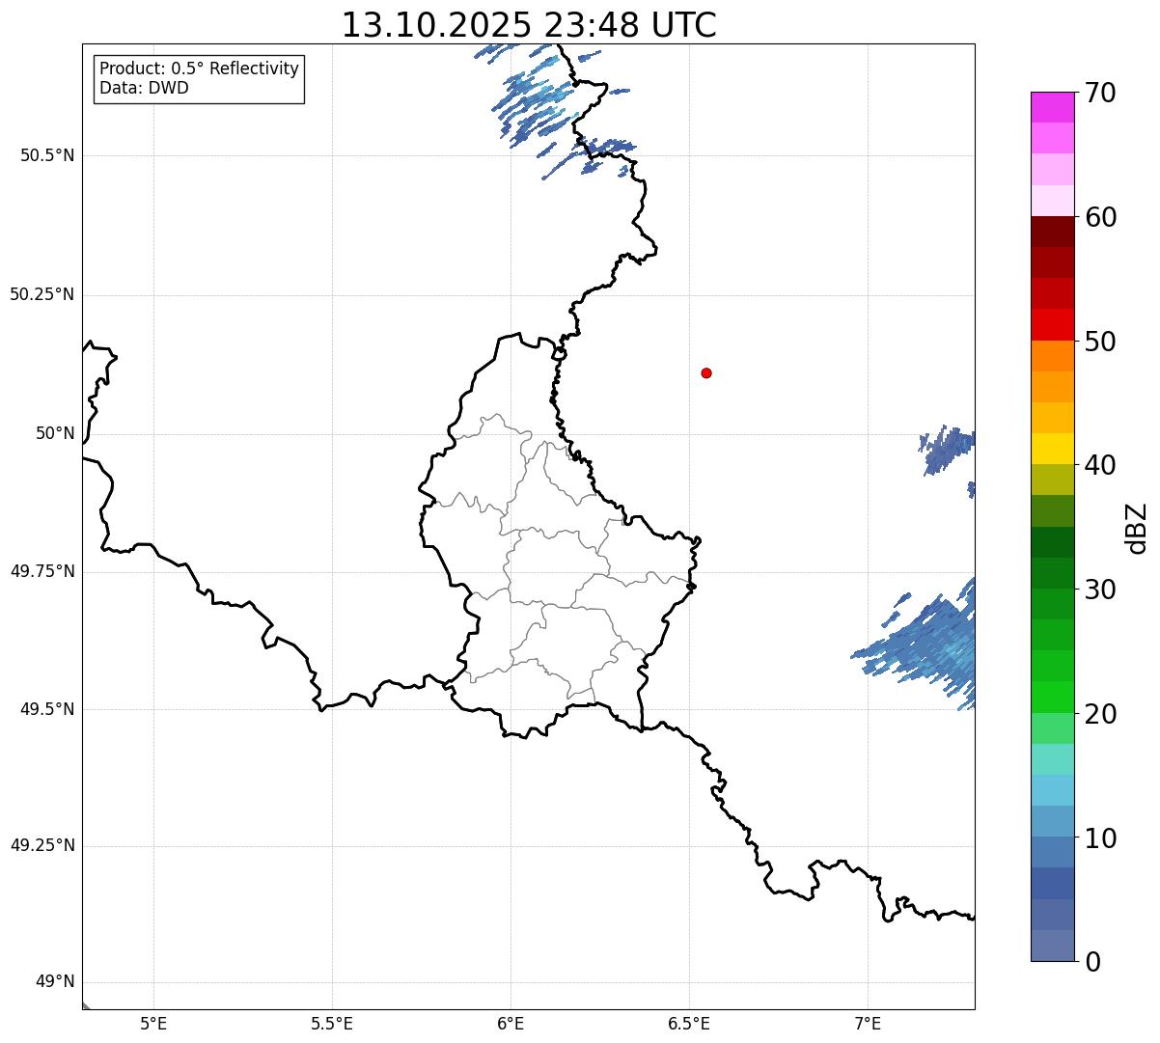Click the red station marker dot
This screenshot has height=1043, width=1160.
[x=706, y=372]
